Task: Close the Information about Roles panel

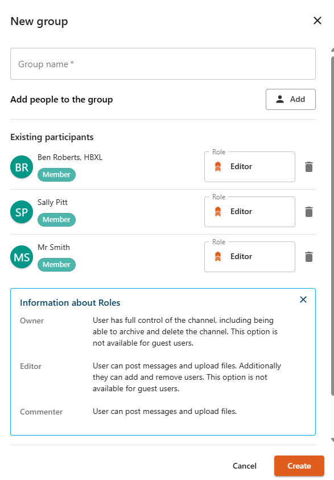Action: click(x=303, y=300)
